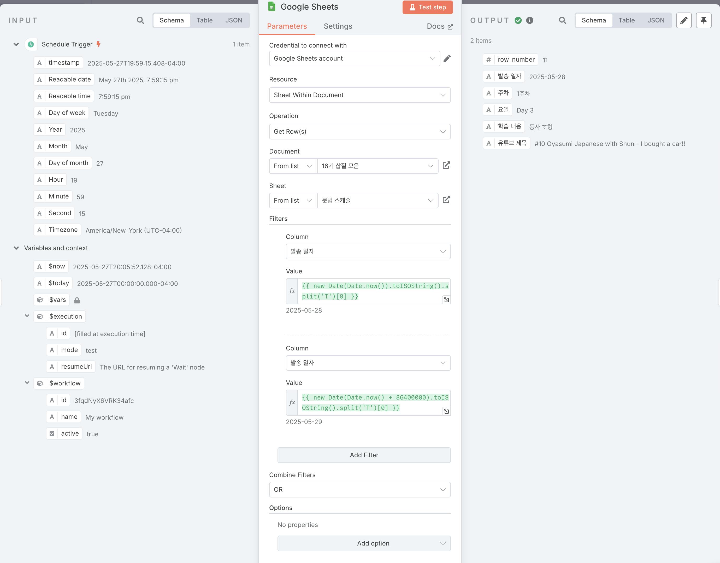720x563 pixels.
Task: Click the fx icon of first filter value
Action: click(292, 291)
